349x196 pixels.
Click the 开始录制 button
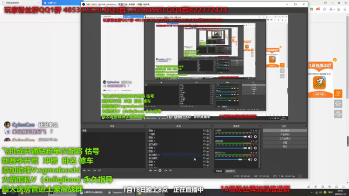[x=285, y=135]
